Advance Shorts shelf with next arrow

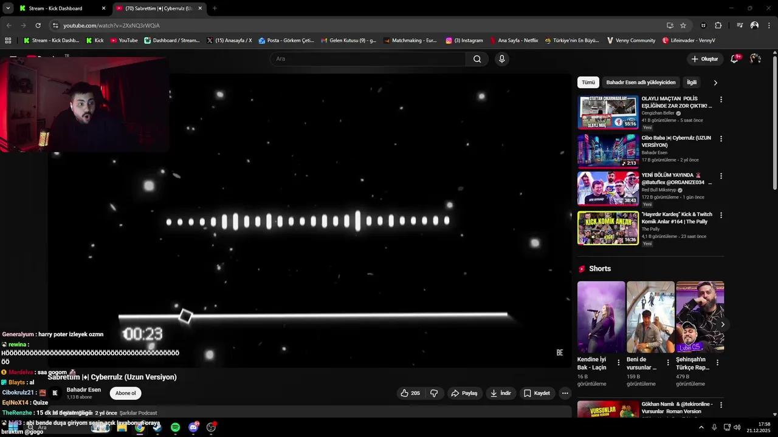(x=723, y=325)
